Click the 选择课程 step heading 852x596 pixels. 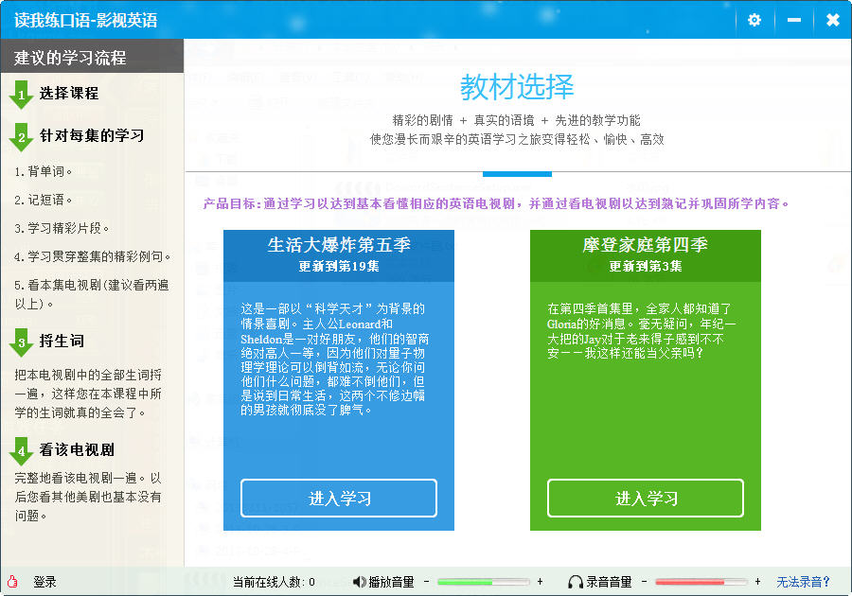pos(69,94)
